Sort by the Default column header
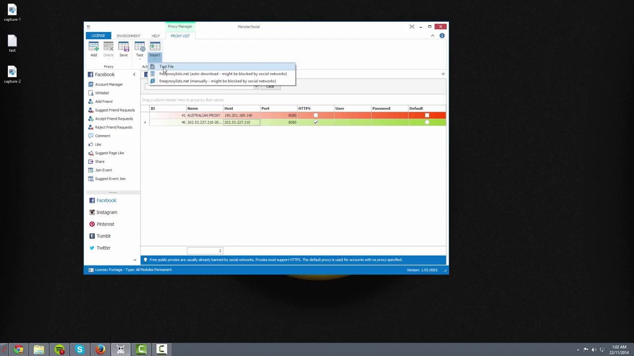 (426, 108)
